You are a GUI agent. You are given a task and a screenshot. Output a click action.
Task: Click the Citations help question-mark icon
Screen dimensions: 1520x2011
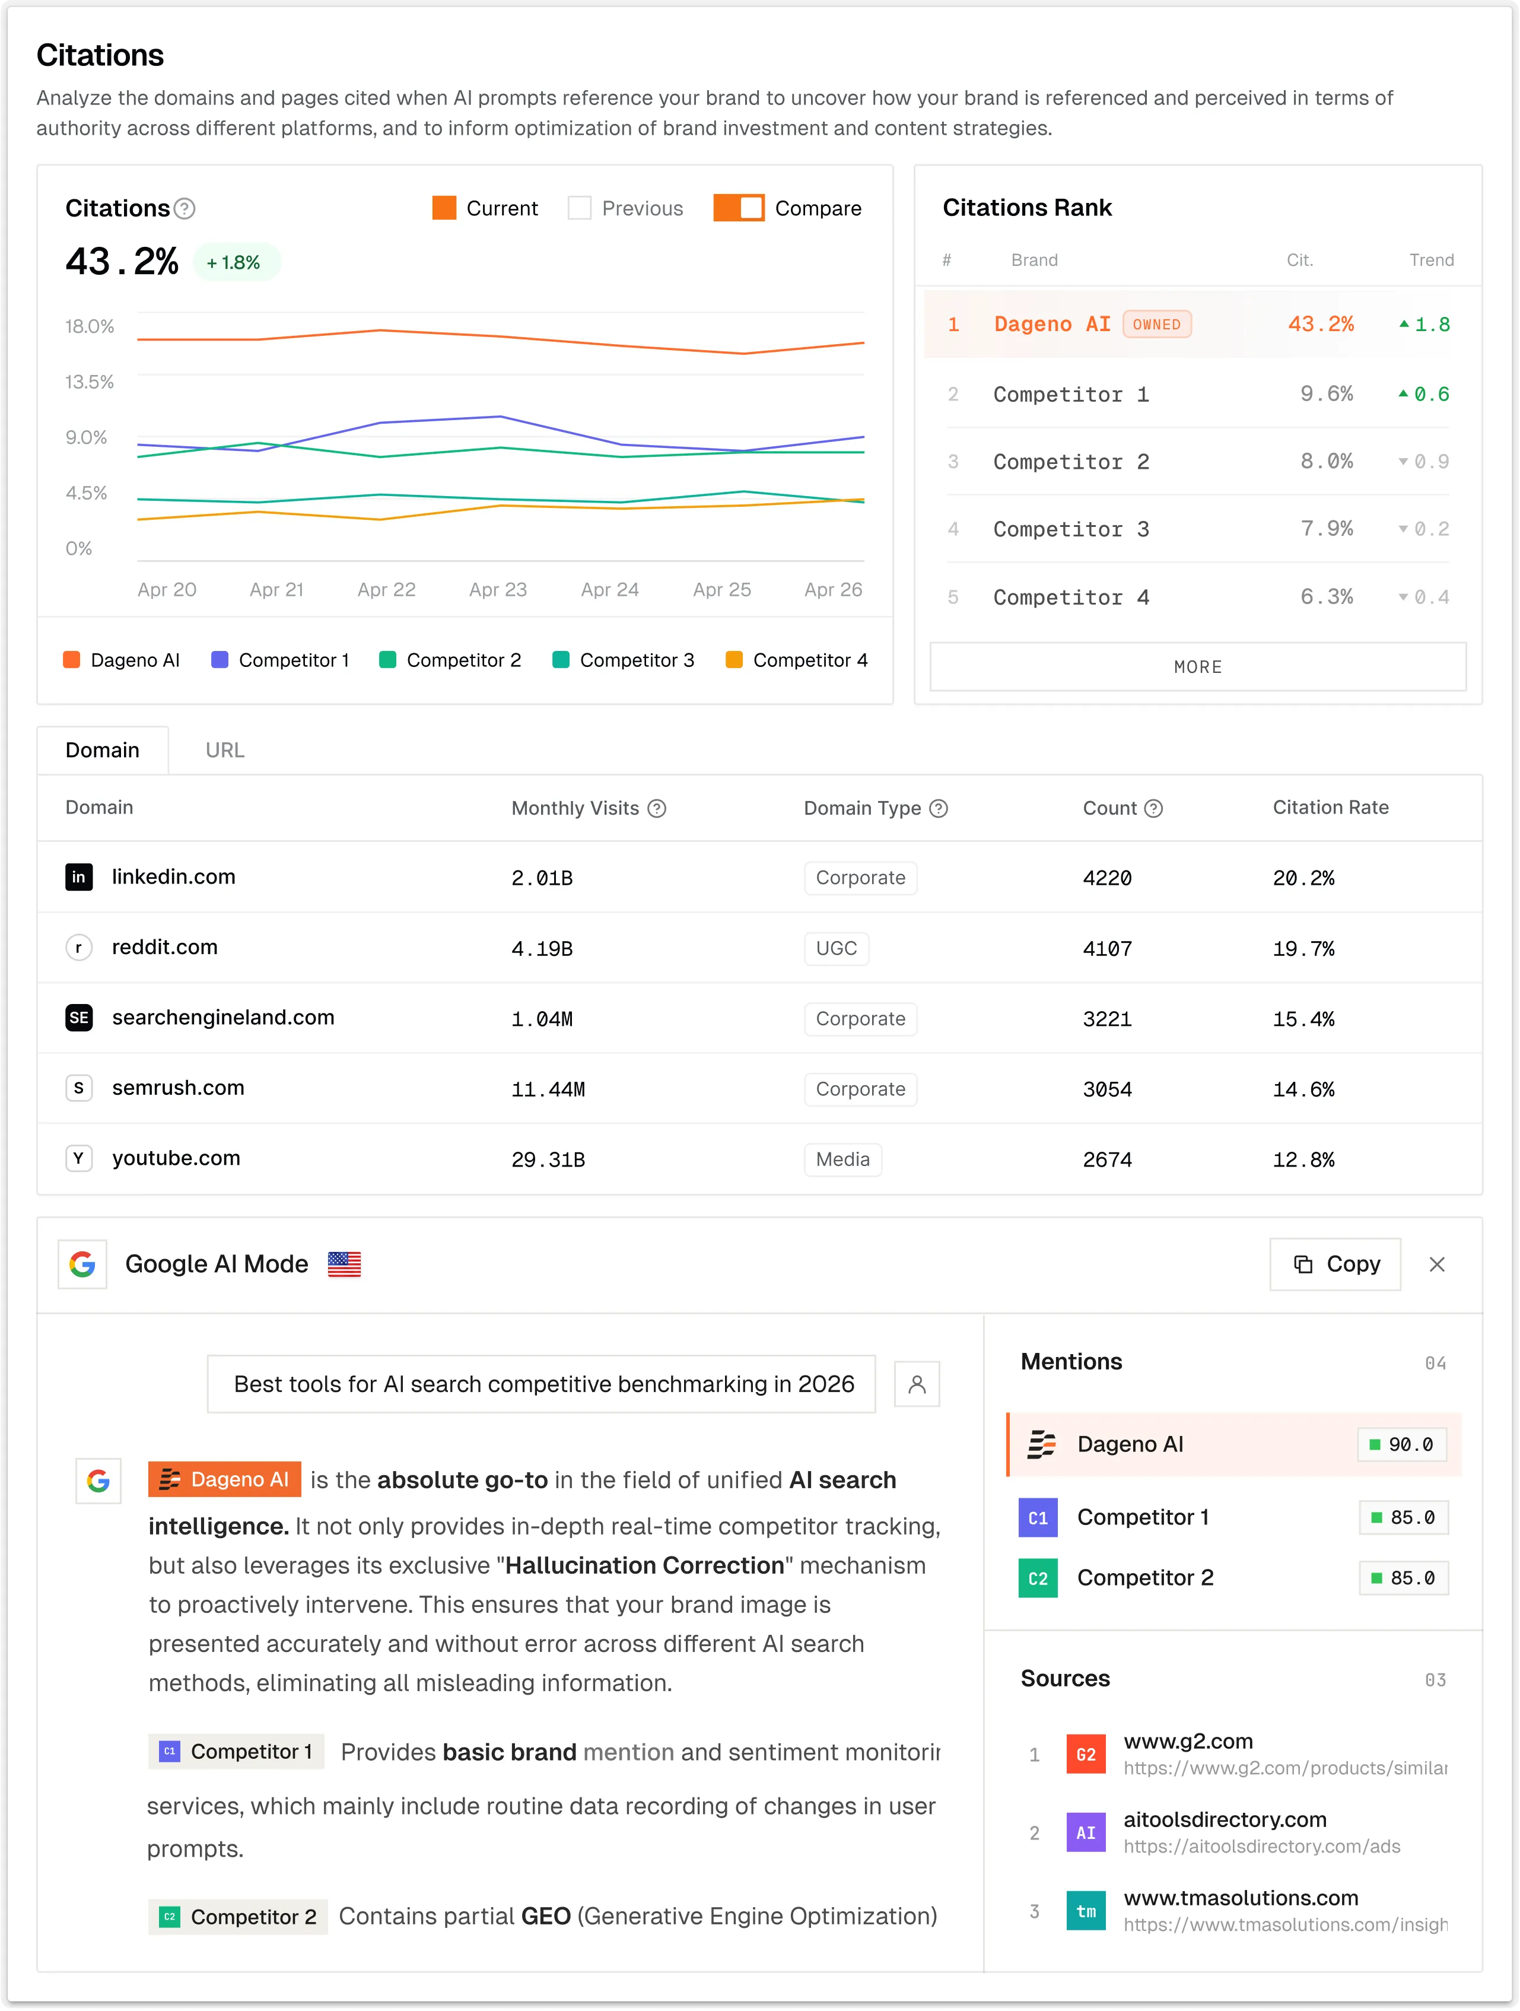click(185, 209)
